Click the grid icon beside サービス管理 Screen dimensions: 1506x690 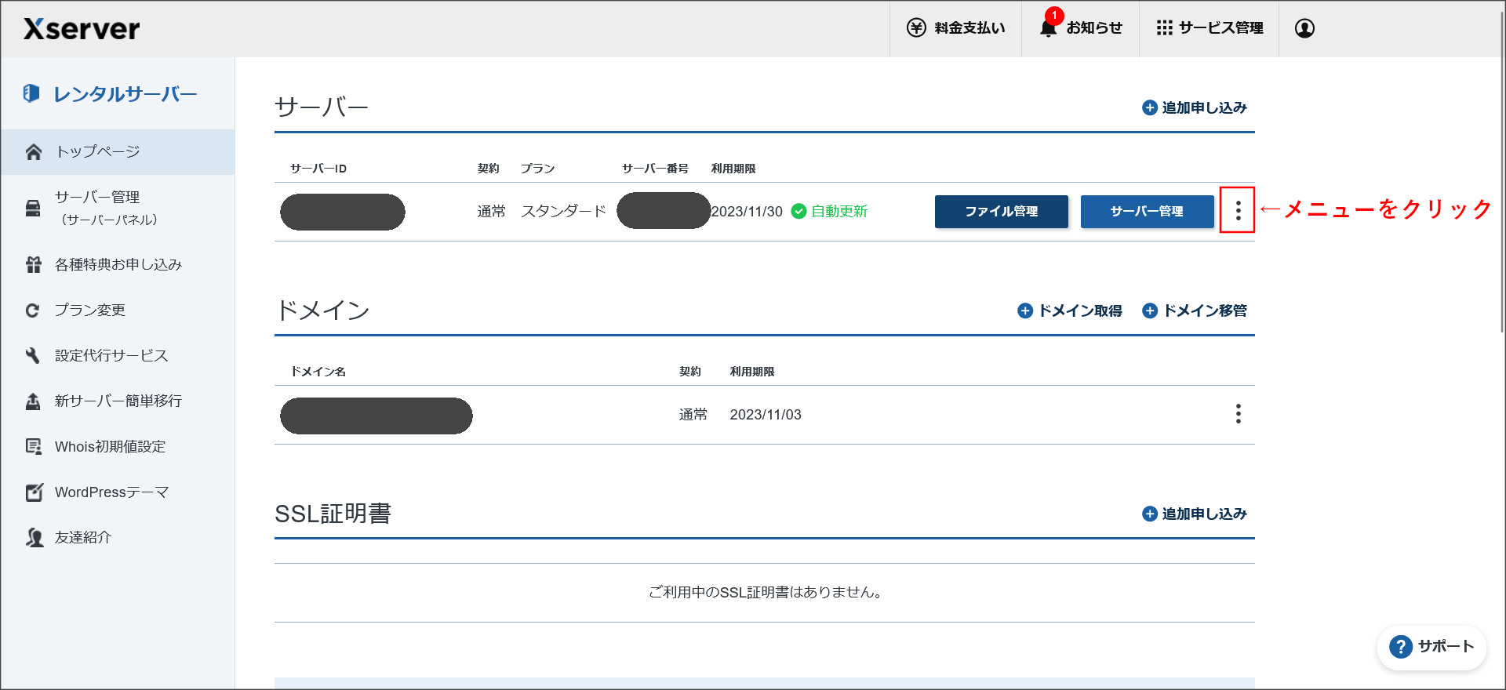(x=1164, y=28)
